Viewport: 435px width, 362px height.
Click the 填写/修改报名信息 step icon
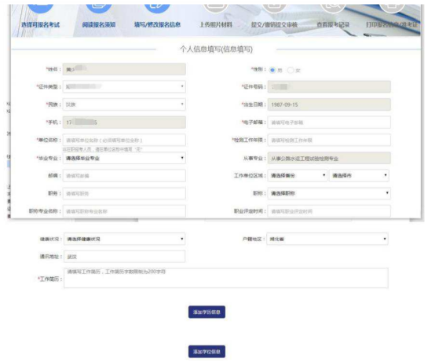click(x=157, y=9)
